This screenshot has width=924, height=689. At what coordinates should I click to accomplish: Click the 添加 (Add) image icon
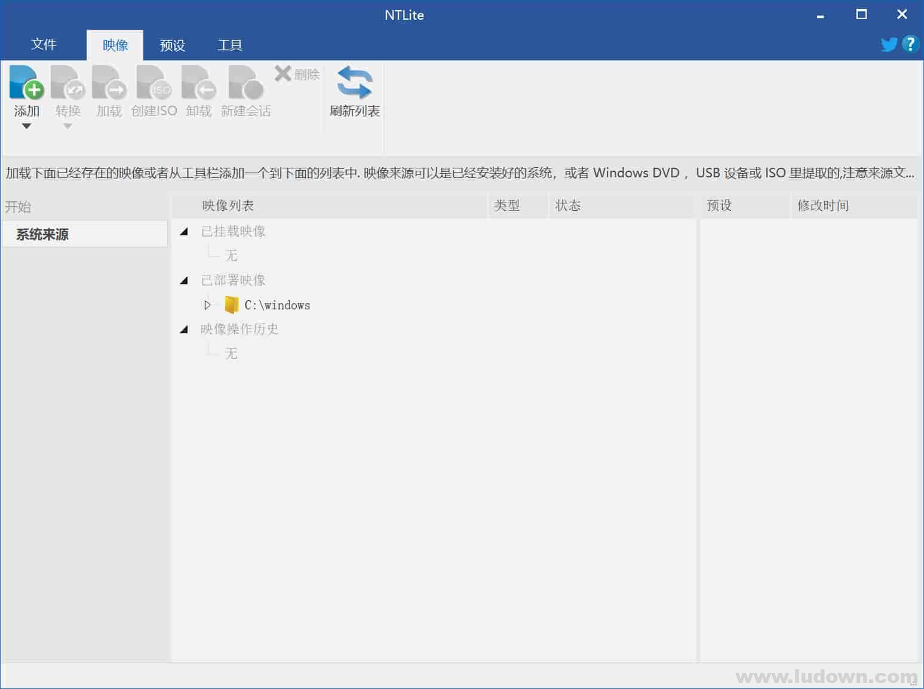click(26, 82)
